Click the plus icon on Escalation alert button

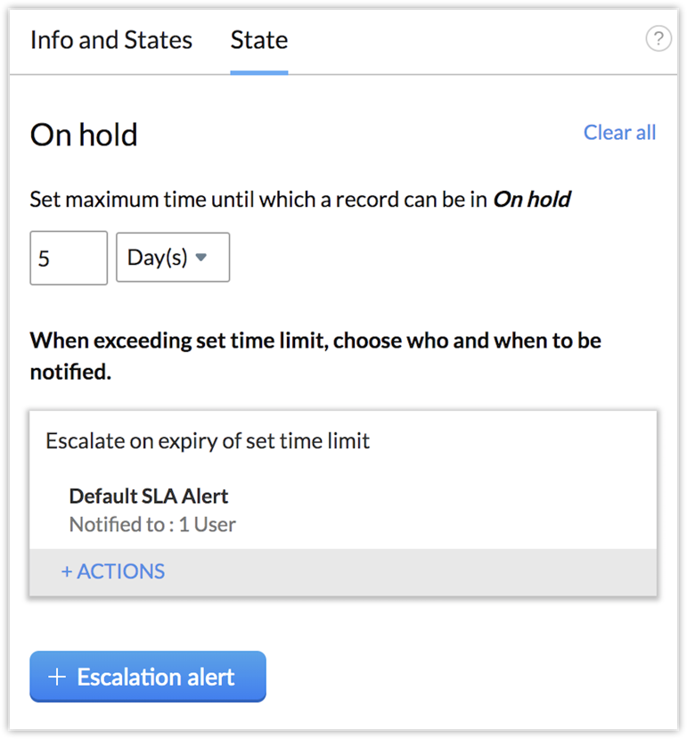(x=57, y=677)
